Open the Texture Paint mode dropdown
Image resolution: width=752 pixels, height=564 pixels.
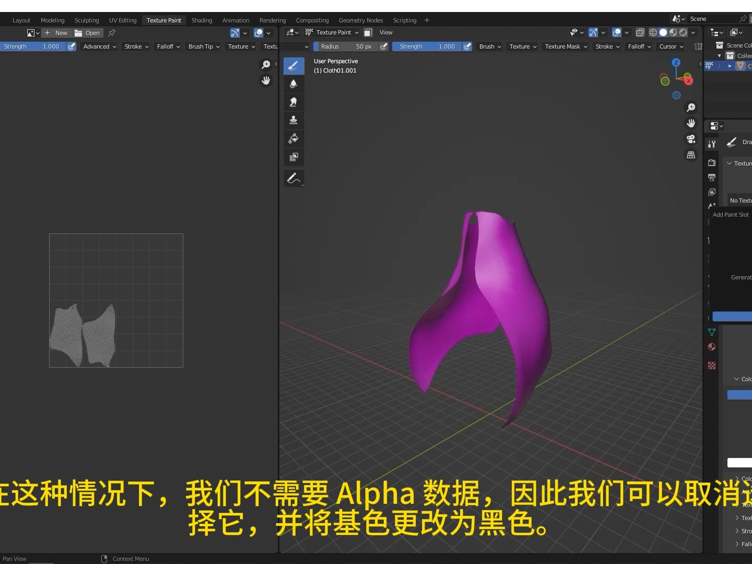[x=332, y=32]
